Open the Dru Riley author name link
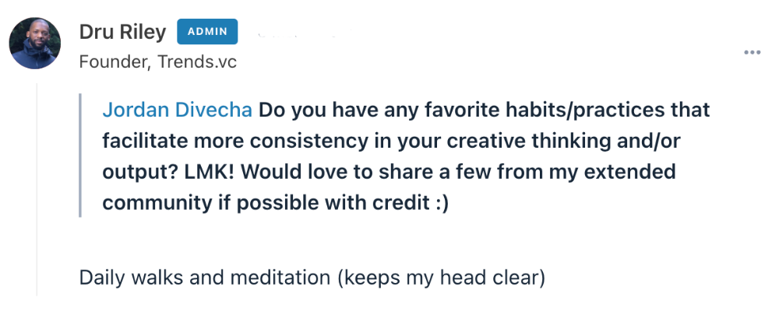Viewport: 779px width, 311px height. tap(123, 32)
